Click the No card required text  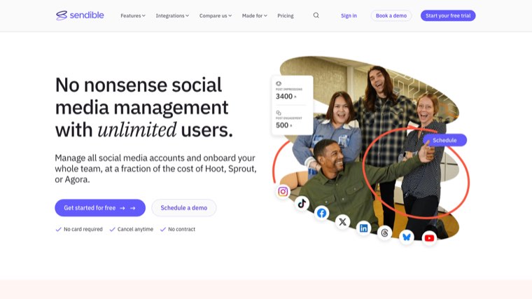click(x=83, y=229)
